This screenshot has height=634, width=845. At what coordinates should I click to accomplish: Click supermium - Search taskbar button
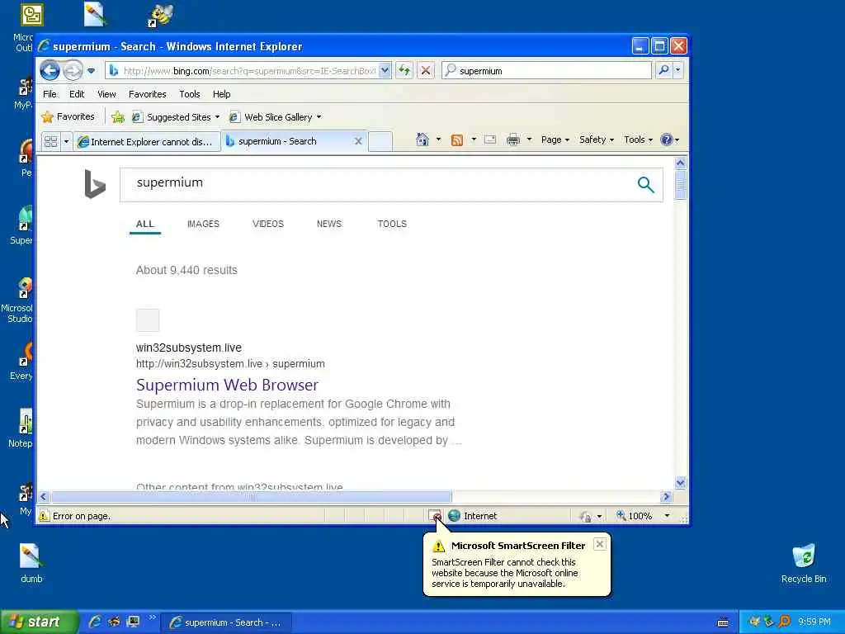227,622
